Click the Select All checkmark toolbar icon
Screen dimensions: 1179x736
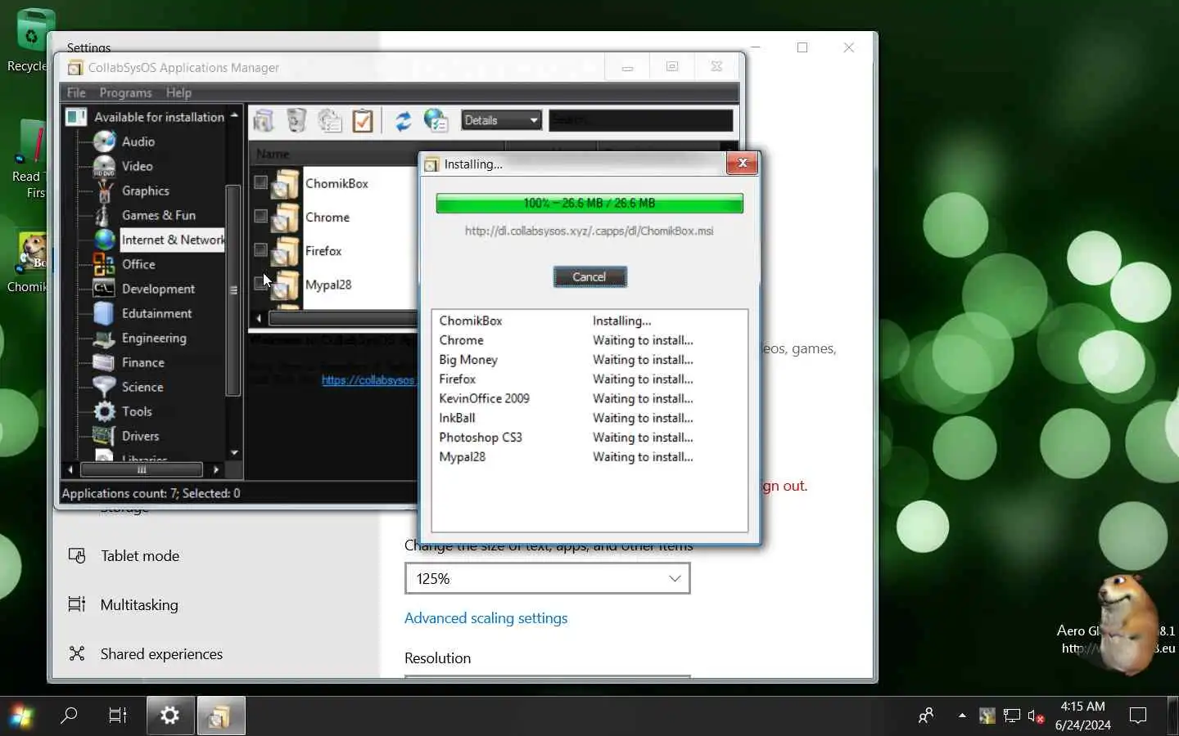point(363,121)
